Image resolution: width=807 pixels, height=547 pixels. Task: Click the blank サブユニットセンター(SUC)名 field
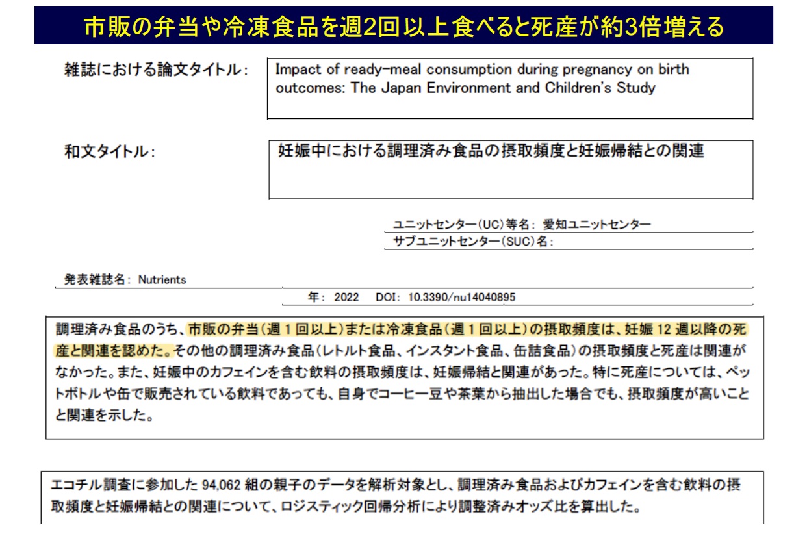650,242
